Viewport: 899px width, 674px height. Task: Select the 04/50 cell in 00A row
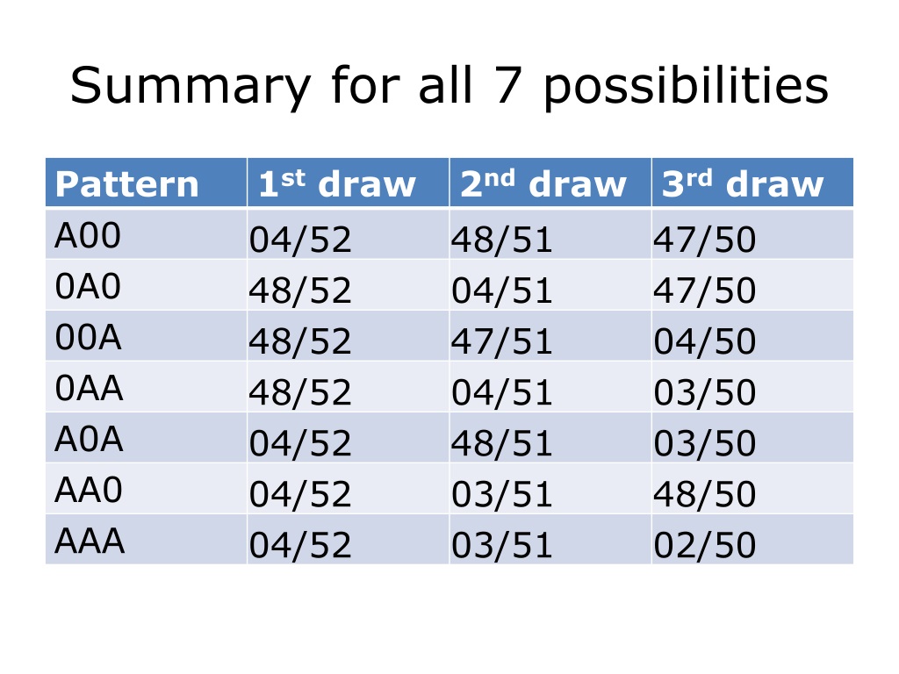[x=752, y=336]
